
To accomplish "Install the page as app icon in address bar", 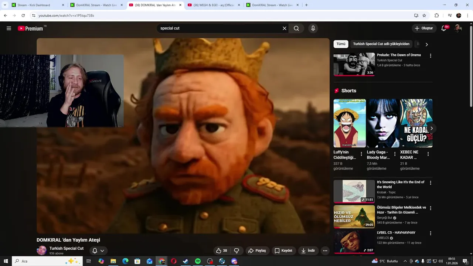I will point(416,16).
